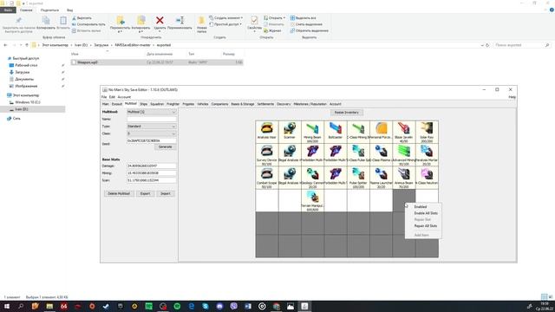Switch to the Exosuit tab
555x312 pixels.
[117, 104]
